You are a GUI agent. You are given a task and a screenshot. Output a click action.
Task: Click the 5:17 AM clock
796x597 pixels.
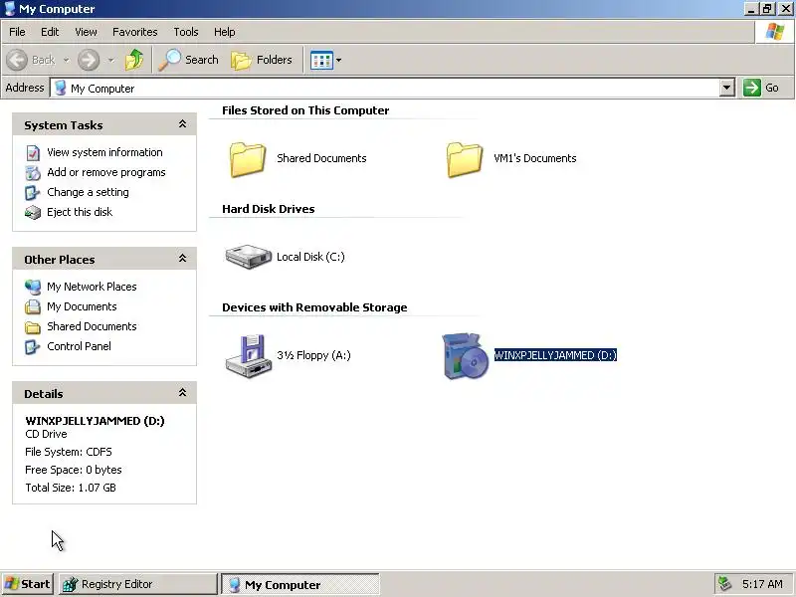click(x=762, y=584)
